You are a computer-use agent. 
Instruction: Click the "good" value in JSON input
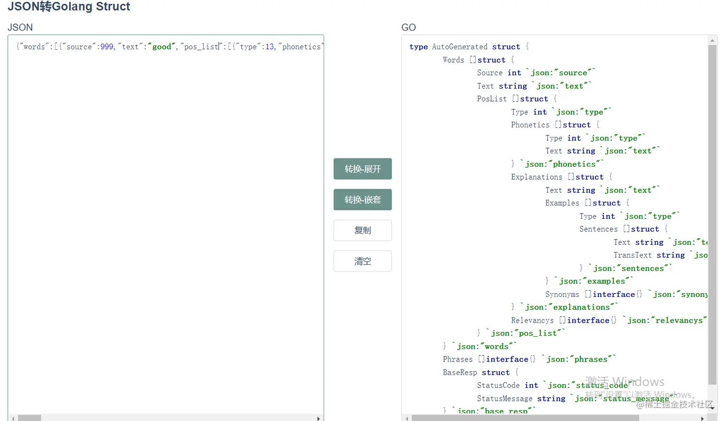(x=162, y=46)
